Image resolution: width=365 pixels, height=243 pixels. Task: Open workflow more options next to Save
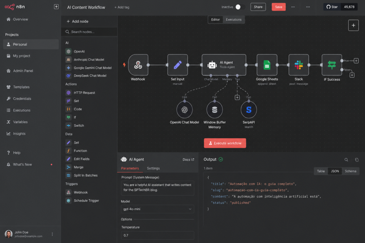293,7
